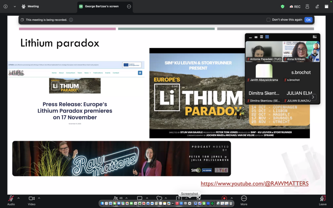Screen dimensions: 333x208
Task: Click the info icon in recording notice
Action: click(x=71, y=20)
